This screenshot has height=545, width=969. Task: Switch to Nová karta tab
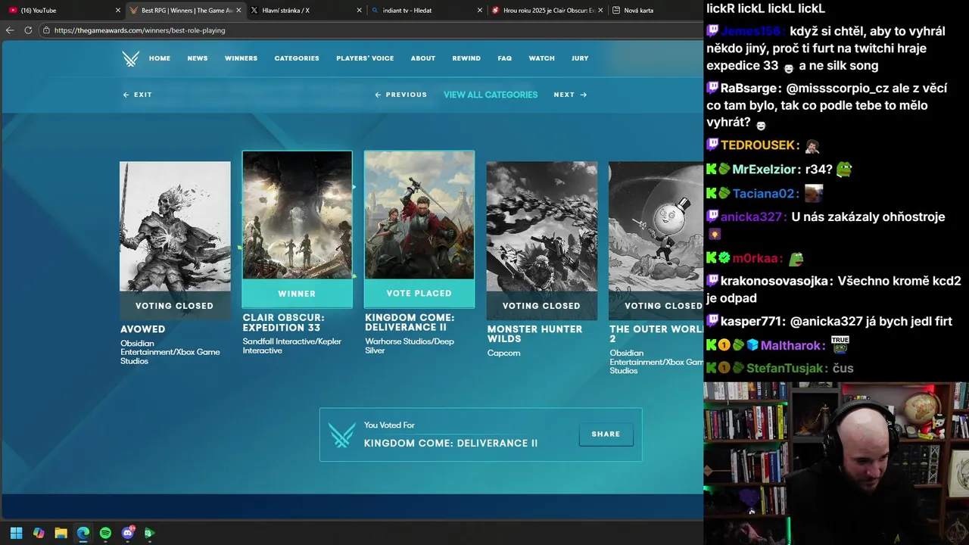coord(656,11)
